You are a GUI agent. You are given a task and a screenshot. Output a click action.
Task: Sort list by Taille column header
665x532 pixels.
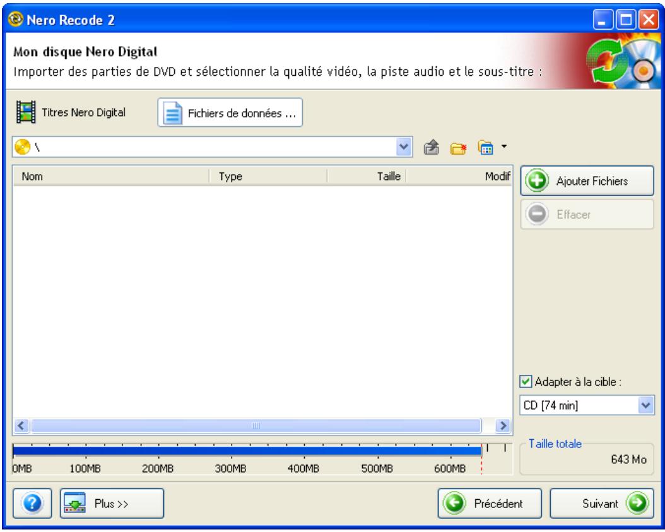coord(367,176)
